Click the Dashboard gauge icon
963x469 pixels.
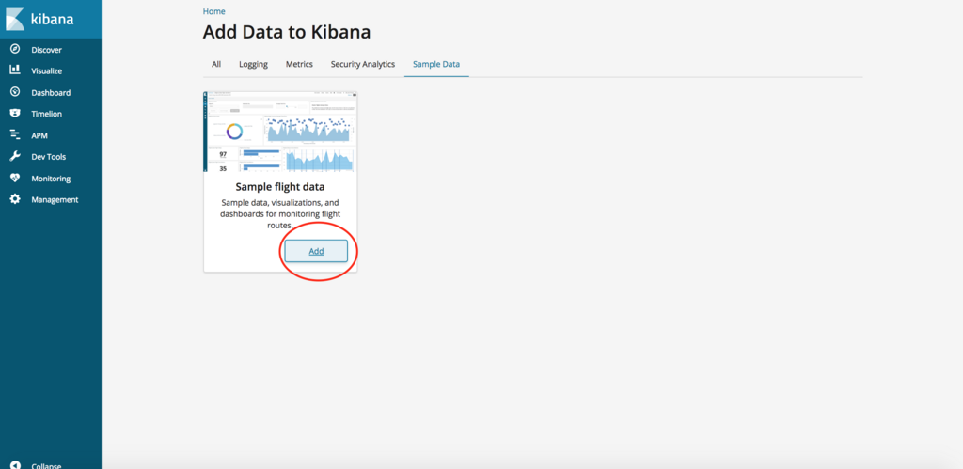click(x=15, y=92)
